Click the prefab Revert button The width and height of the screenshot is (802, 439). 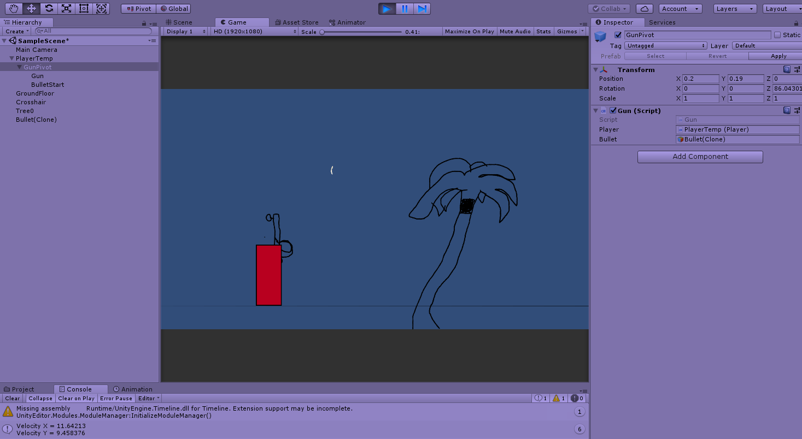pyautogui.click(x=717, y=56)
